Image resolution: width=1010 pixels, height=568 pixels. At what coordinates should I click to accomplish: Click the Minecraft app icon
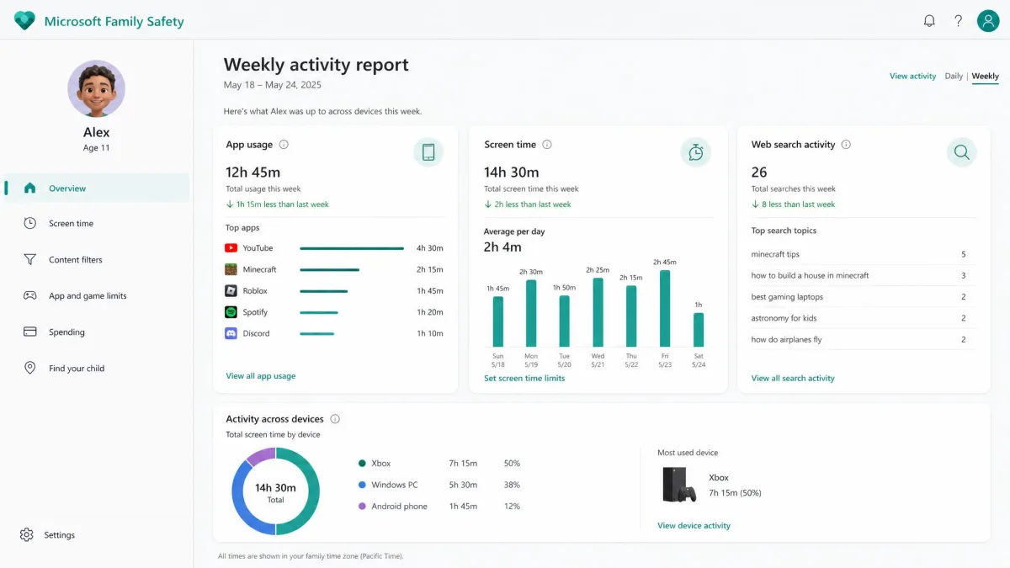231,269
